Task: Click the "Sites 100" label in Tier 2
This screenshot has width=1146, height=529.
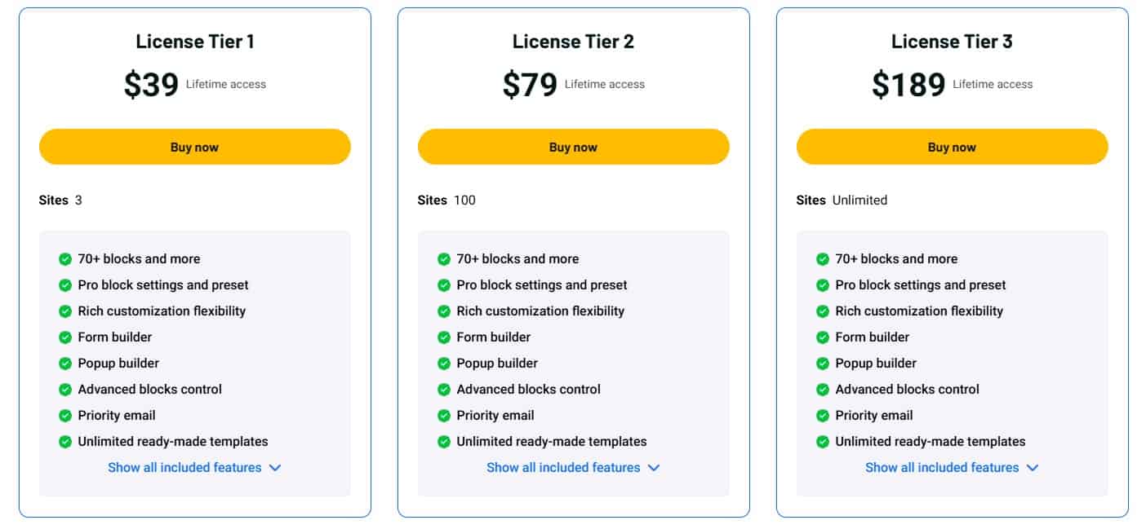Action: [446, 200]
